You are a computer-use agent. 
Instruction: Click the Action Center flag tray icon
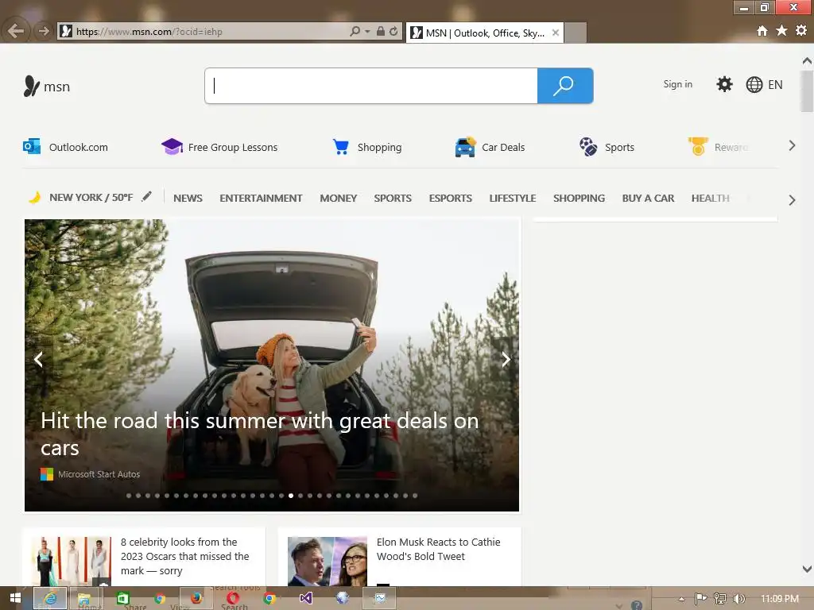700,599
